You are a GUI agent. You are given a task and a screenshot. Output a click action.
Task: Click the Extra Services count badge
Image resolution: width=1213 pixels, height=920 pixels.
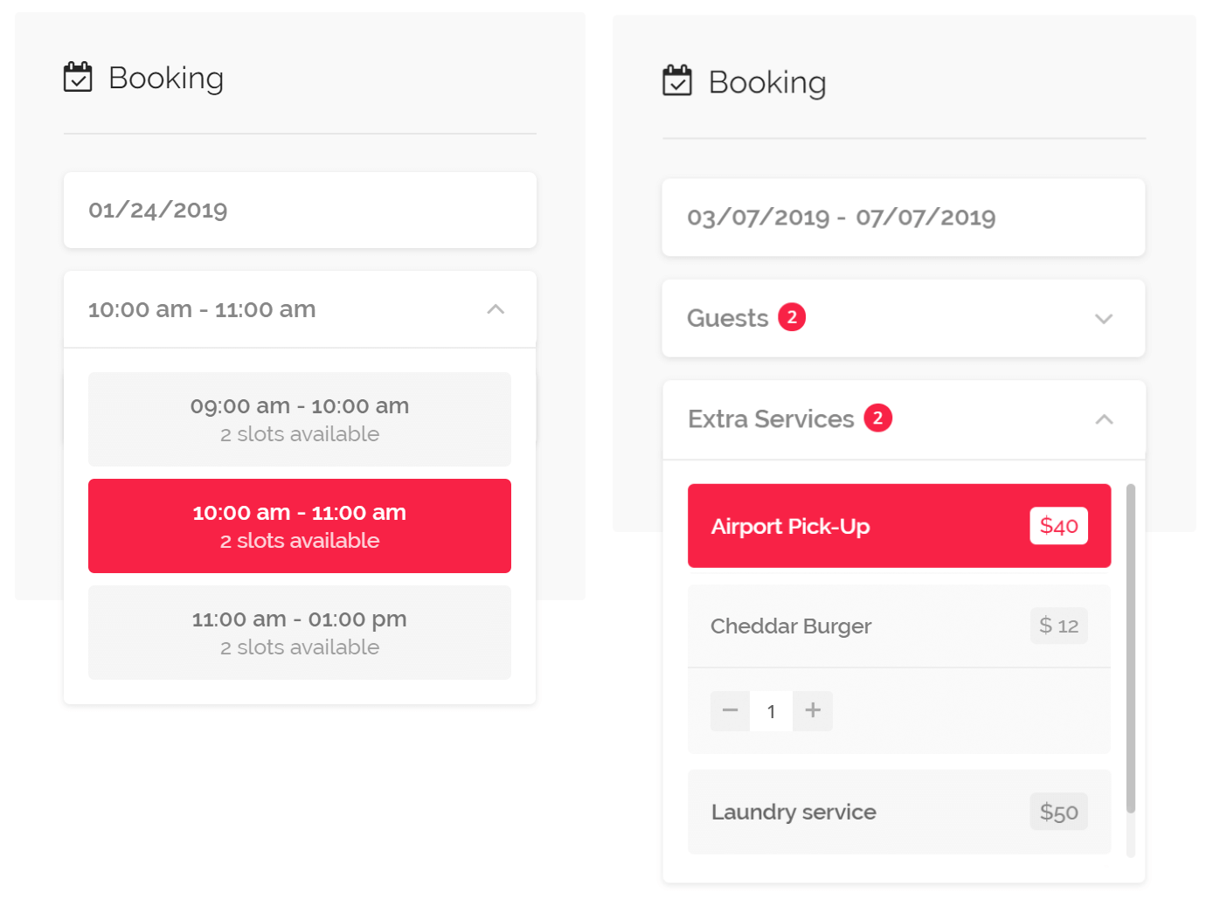tap(877, 418)
